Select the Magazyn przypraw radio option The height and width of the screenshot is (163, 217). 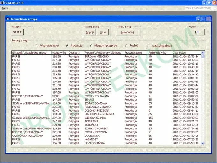click(x=91, y=46)
